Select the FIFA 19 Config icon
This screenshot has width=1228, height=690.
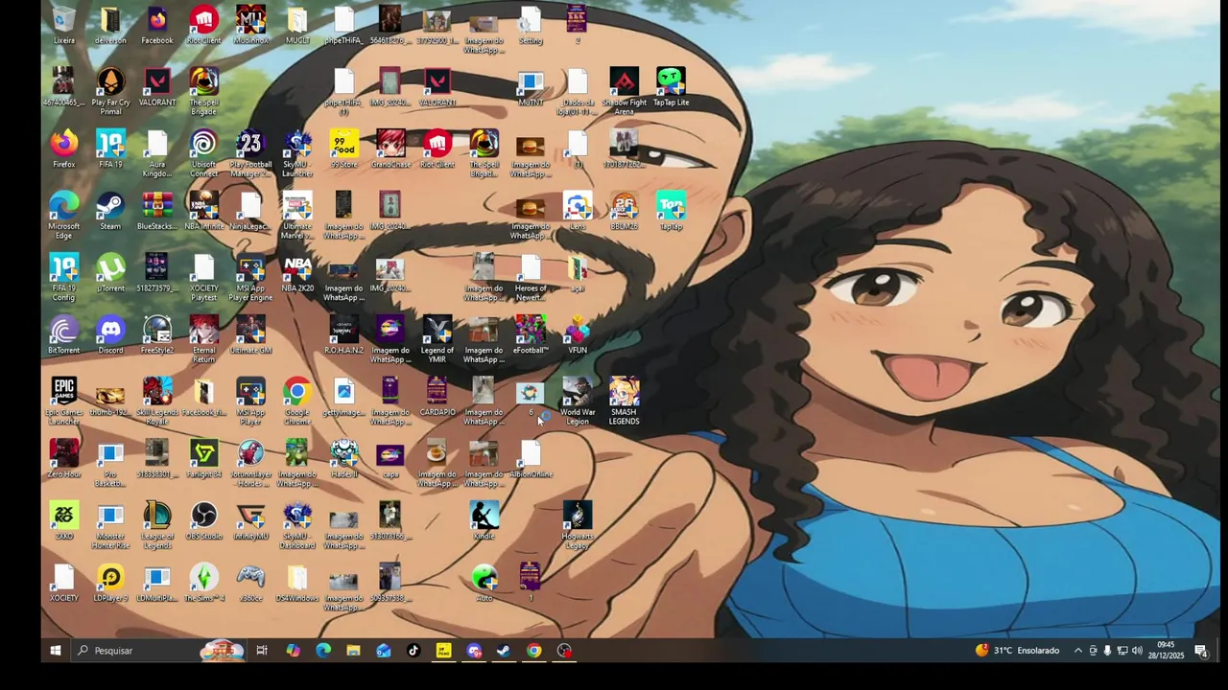click(63, 278)
